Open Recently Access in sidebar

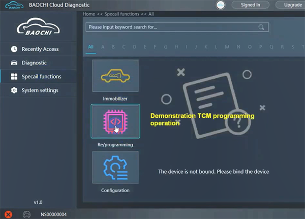38,49
